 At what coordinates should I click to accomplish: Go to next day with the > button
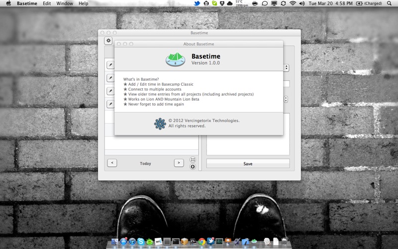pos(179,163)
